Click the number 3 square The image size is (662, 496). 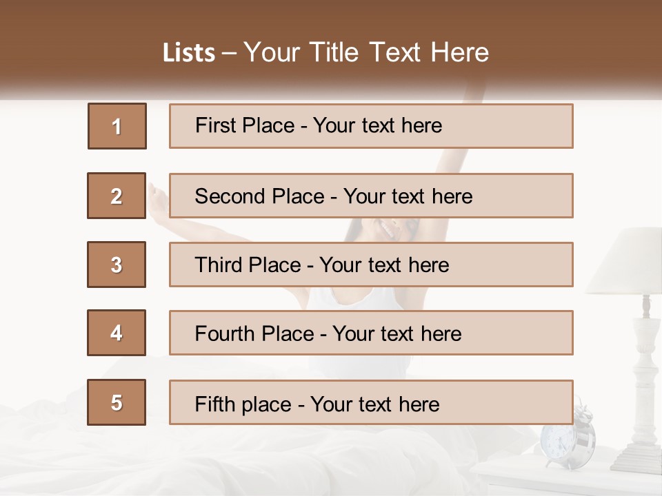117,265
